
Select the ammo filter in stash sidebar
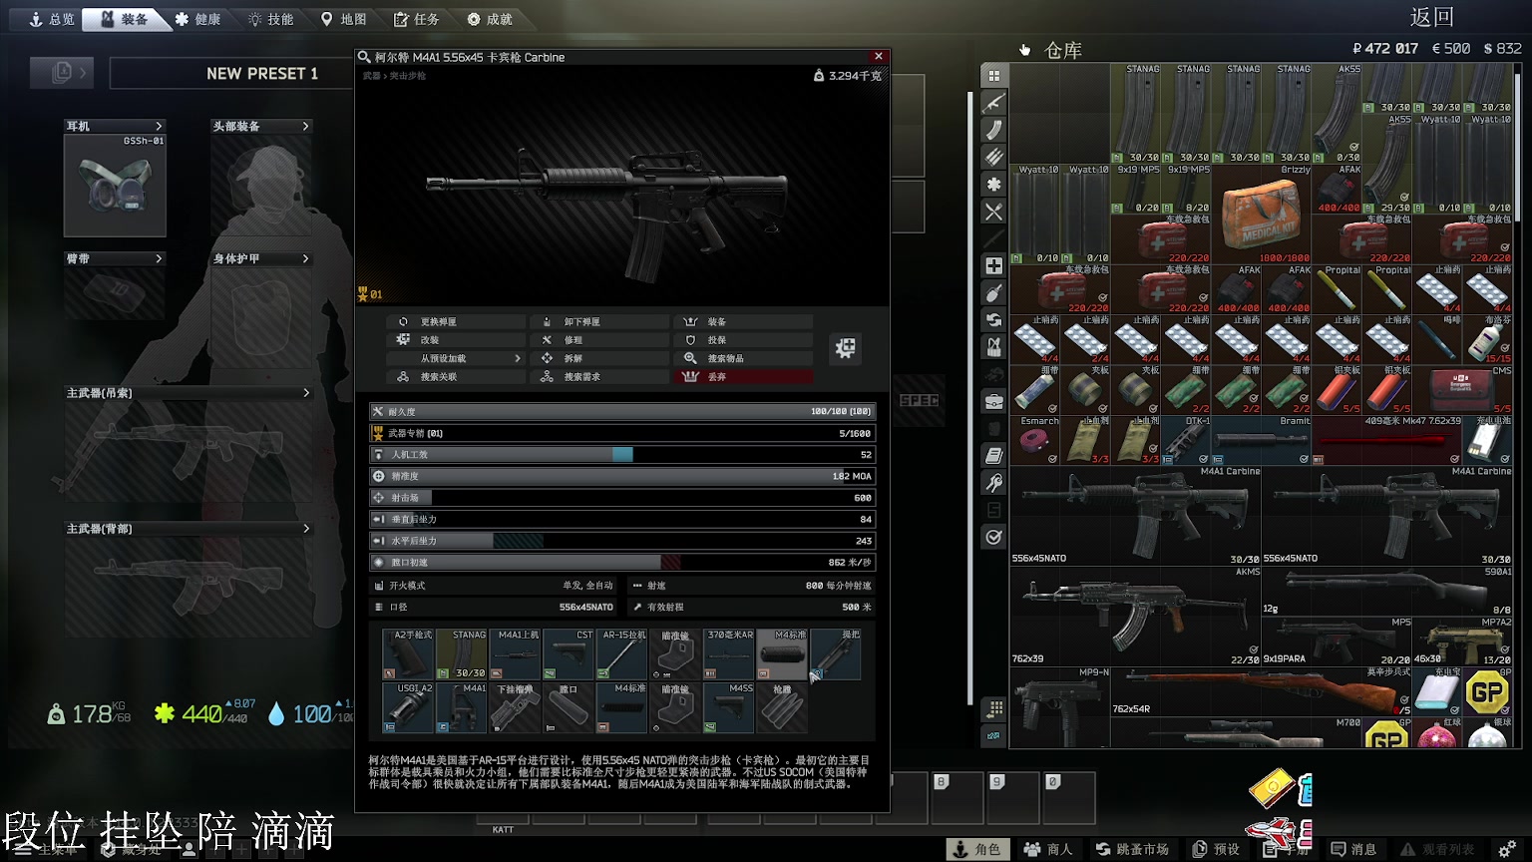993,157
